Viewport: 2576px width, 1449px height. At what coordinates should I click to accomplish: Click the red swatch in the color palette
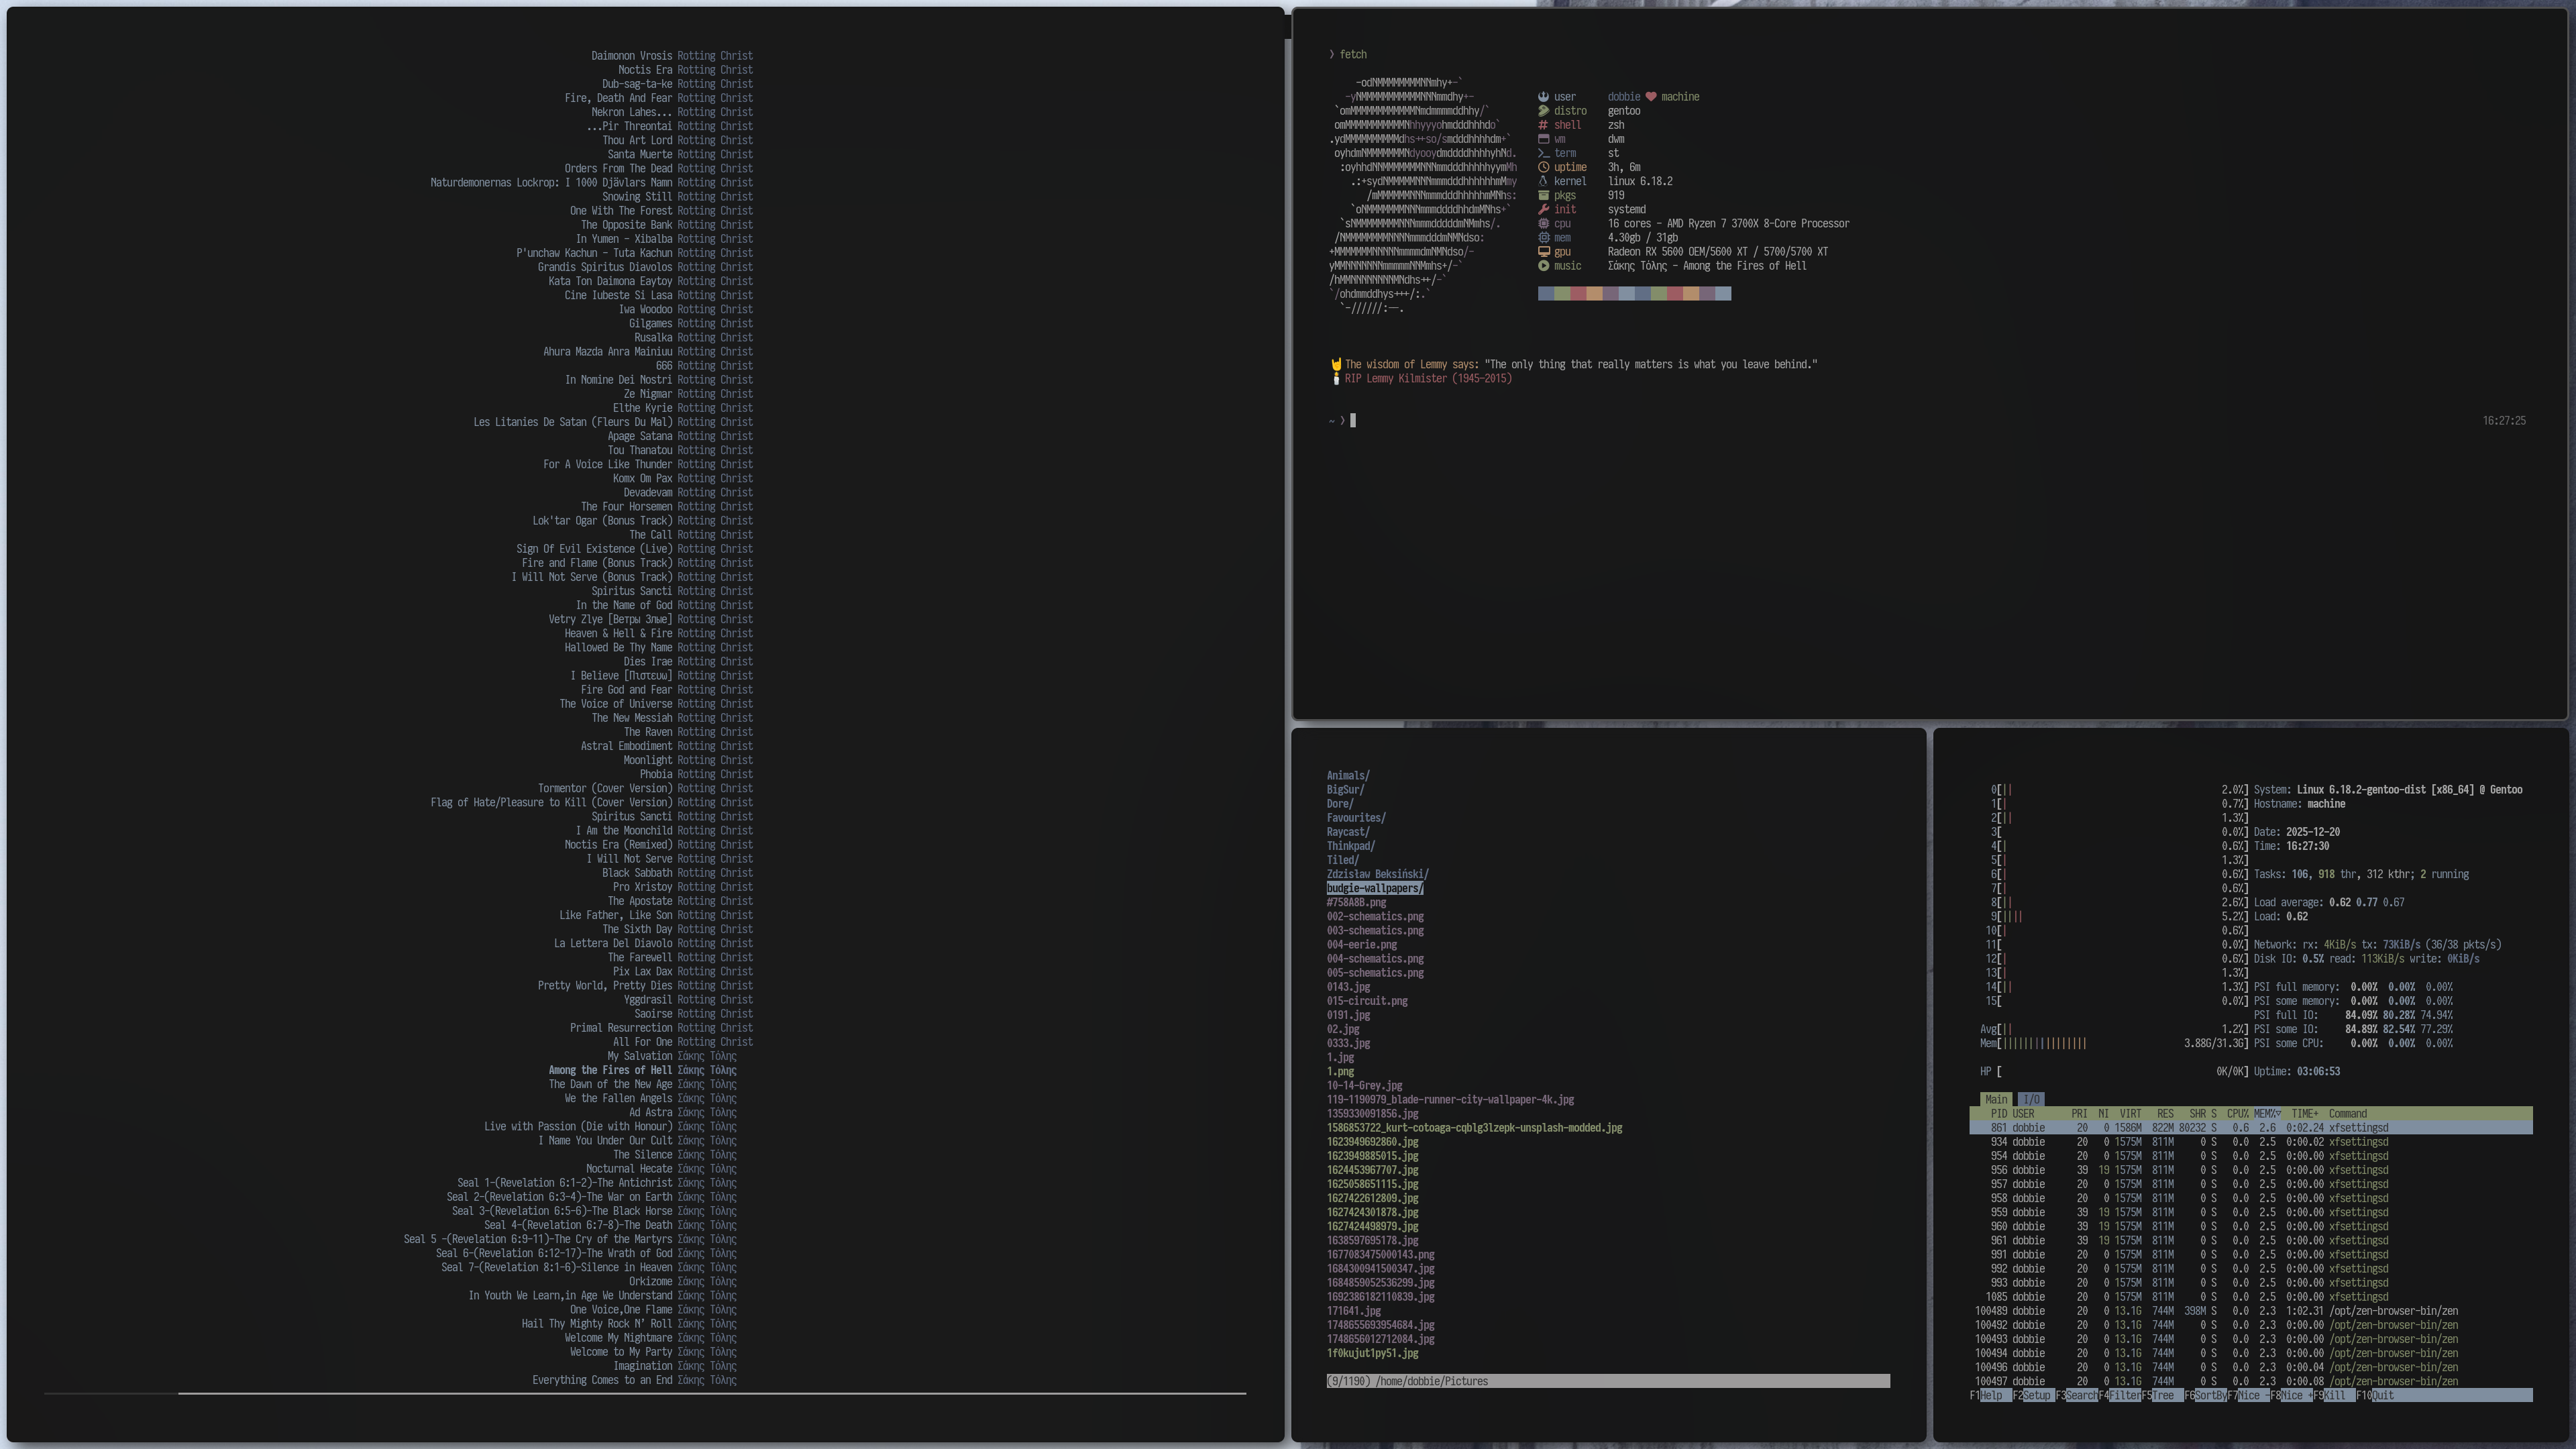pos(1578,294)
